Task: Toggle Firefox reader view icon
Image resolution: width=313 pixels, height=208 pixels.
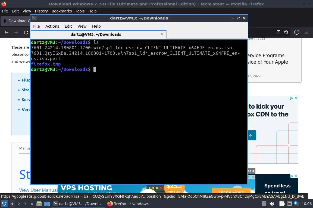Action: tap(278, 32)
